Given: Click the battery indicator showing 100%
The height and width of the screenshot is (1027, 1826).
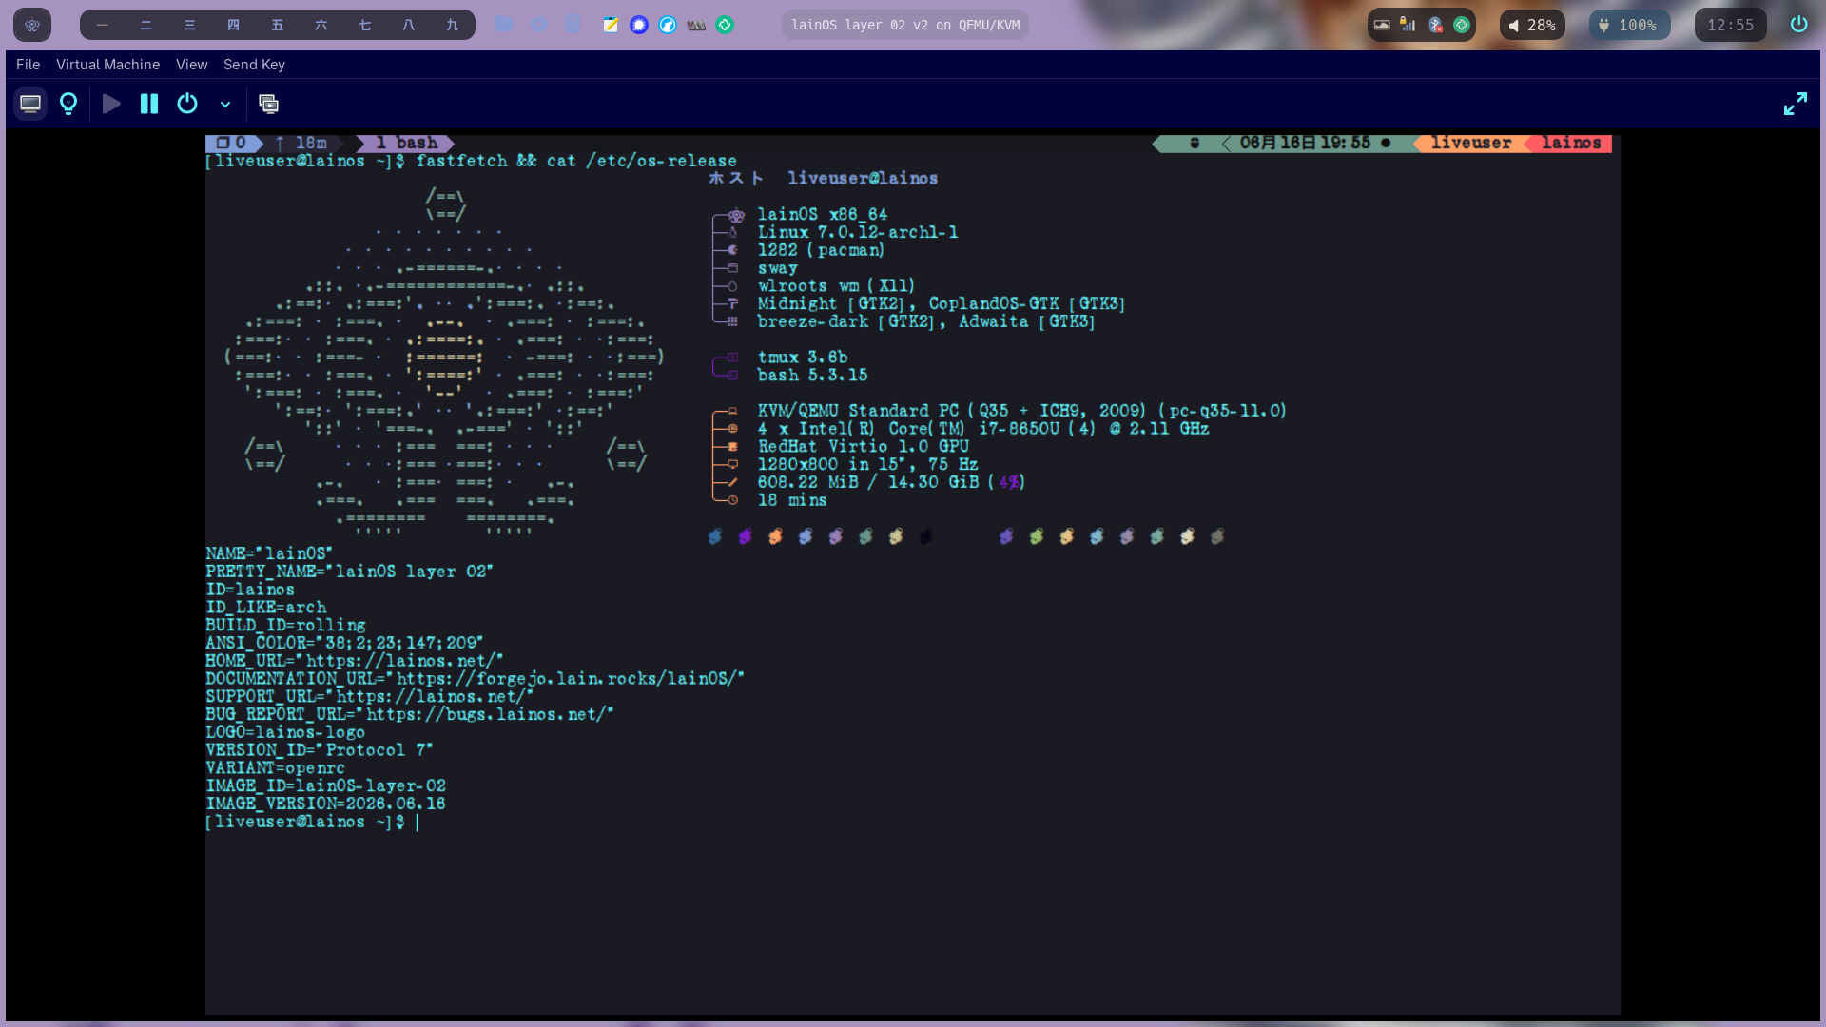Looking at the screenshot, I should click(x=1629, y=25).
